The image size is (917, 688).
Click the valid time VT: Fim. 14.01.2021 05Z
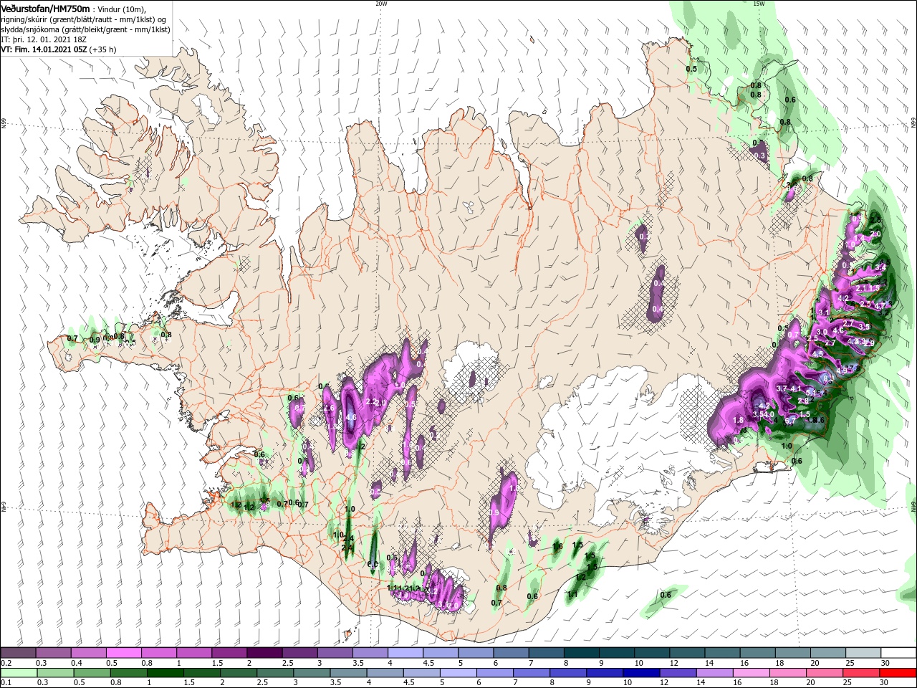point(44,49)
